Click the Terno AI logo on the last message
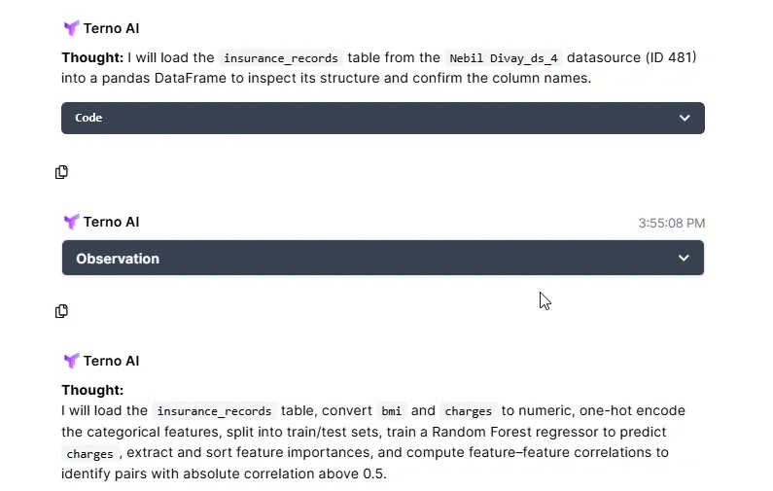 71,361
